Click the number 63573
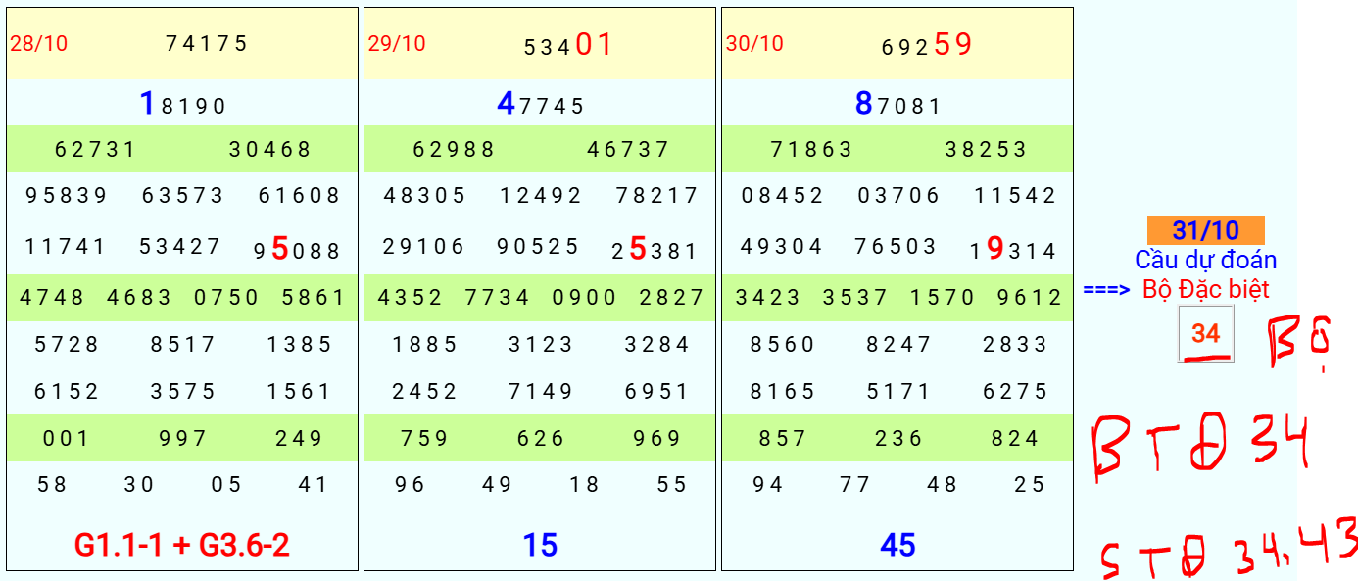 (x=183, y=196)
